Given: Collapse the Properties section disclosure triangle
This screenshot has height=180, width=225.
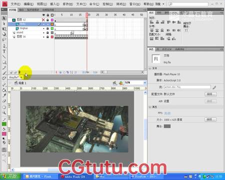Looking at the screenshot, I should pos(150,107).
